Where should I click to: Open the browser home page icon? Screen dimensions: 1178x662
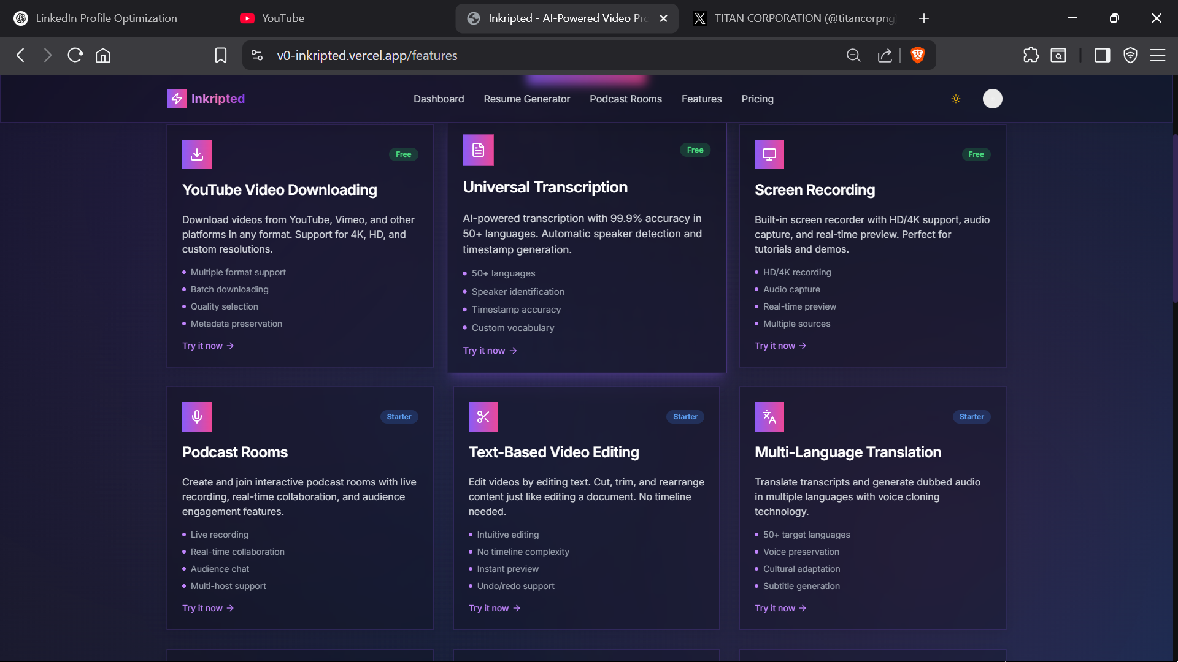(x=103, y=55)
